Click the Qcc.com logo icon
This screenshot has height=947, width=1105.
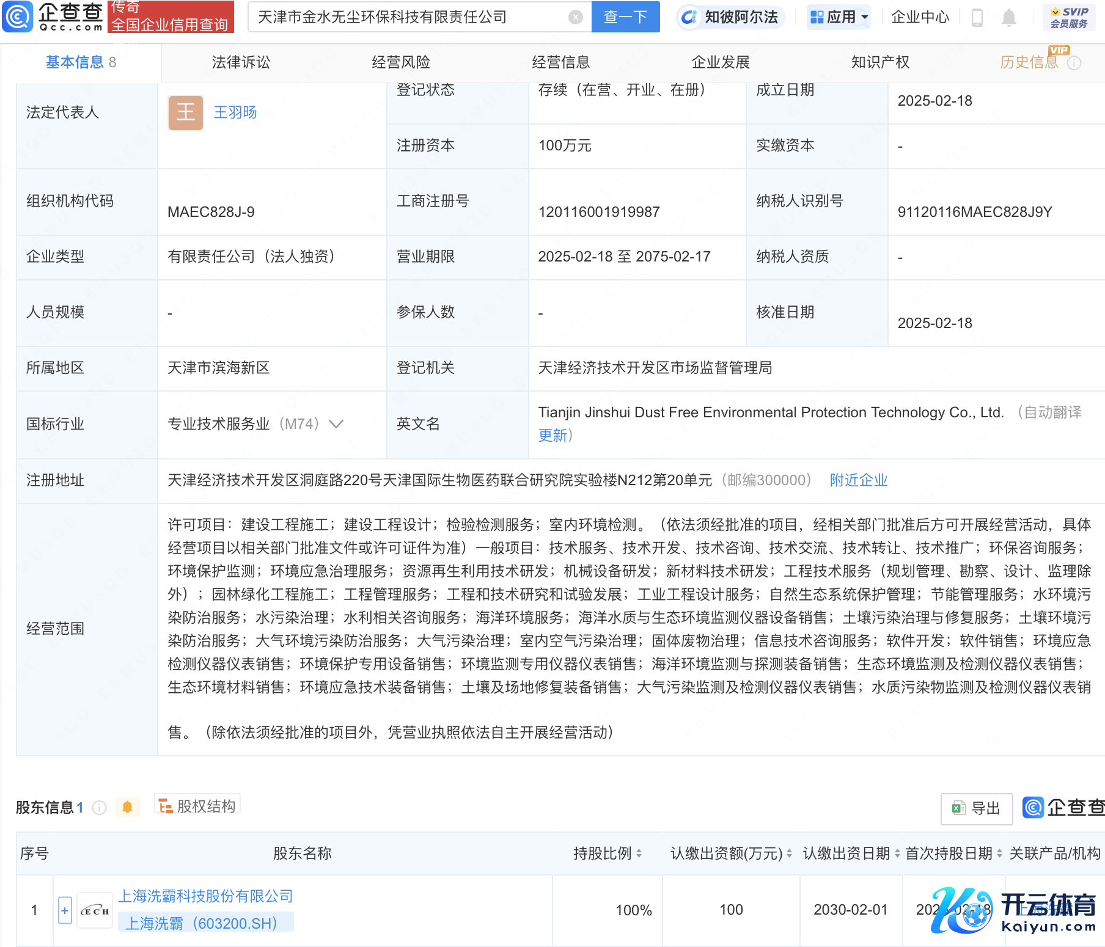tap(18, 16)
